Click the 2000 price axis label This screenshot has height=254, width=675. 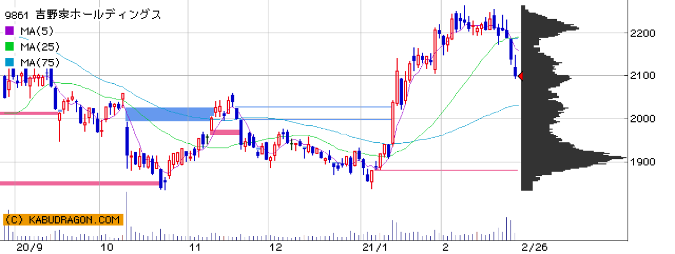pos(642,119)
